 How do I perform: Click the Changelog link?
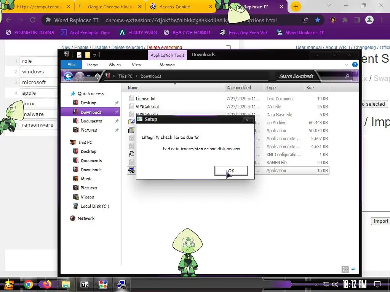pyautogui.click(x=364, y=47)
